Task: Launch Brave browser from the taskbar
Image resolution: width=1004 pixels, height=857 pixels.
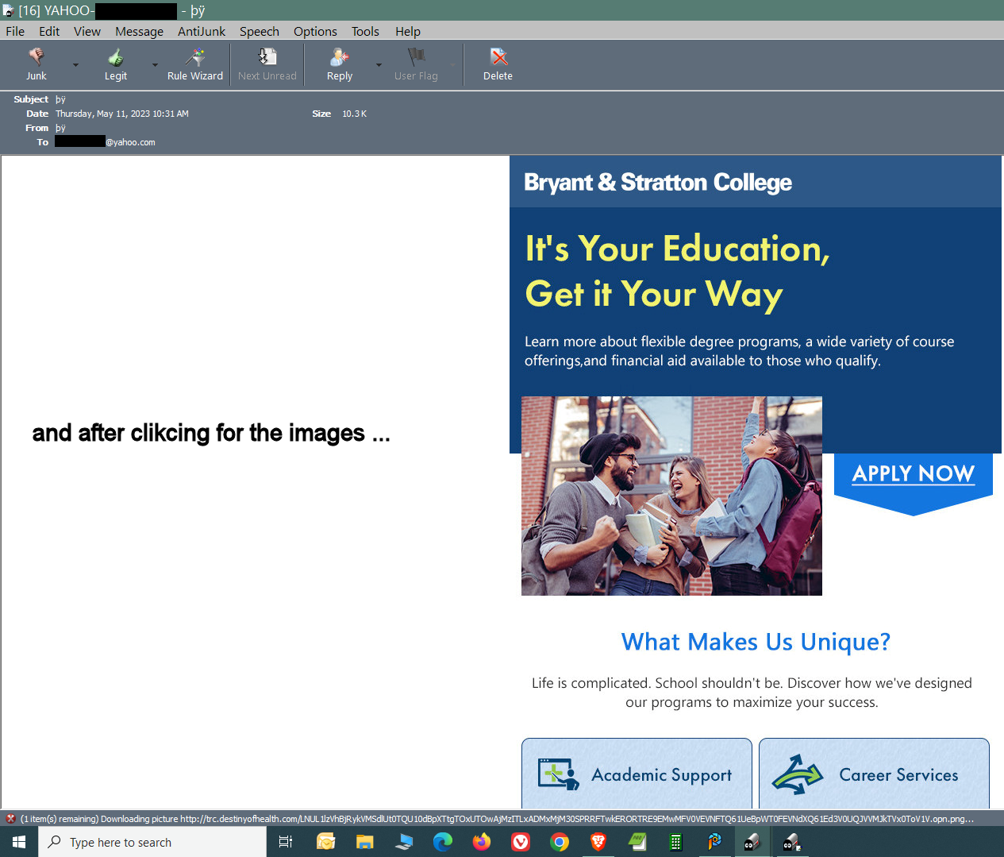Action: [598, 842]
